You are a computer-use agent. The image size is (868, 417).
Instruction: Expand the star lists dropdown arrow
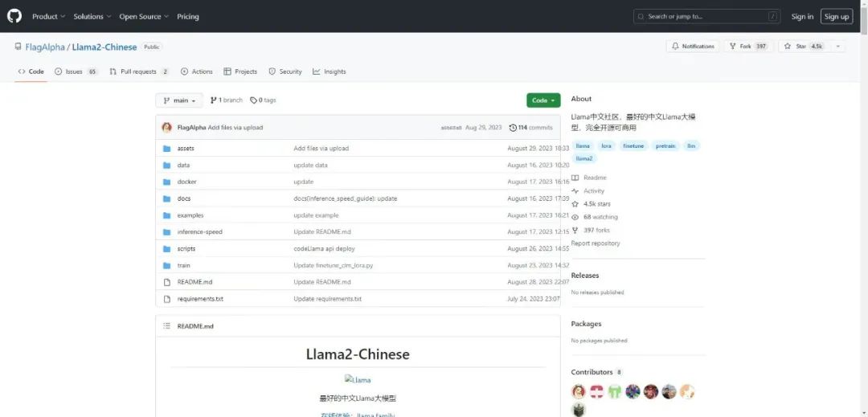(x=837, y=47)
